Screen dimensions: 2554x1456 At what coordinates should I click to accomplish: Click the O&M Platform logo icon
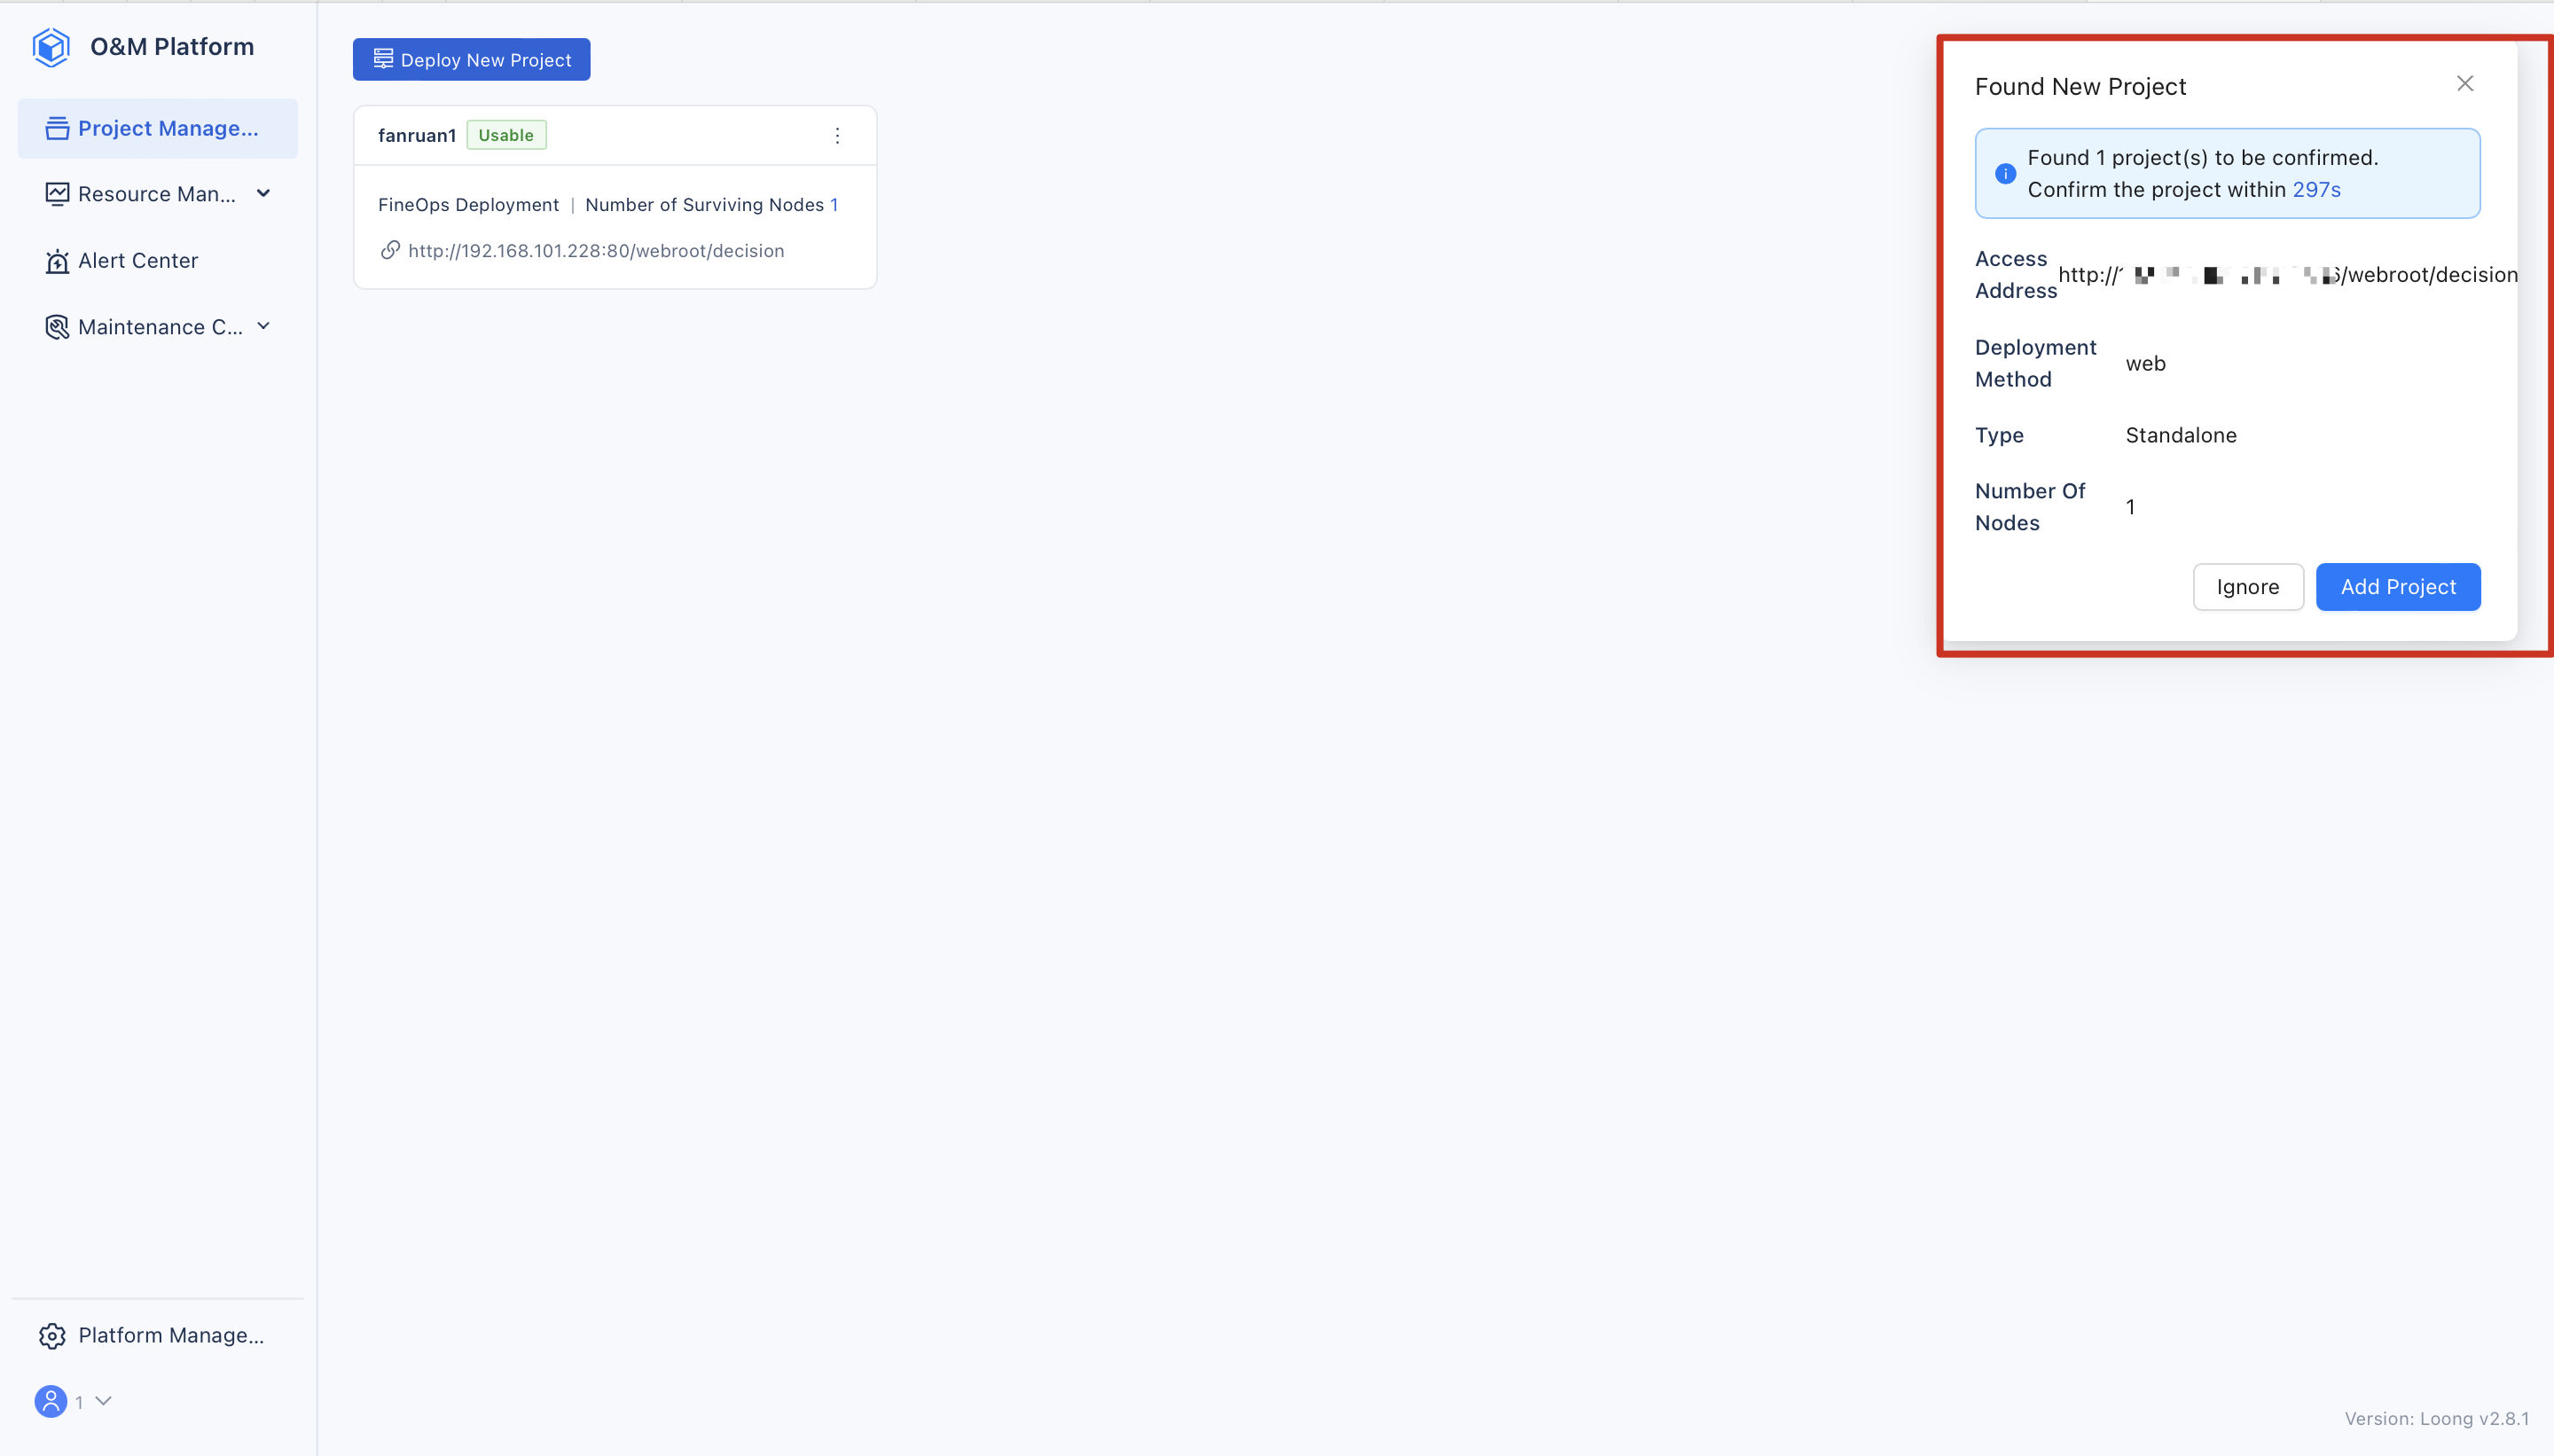coord(51,47)
